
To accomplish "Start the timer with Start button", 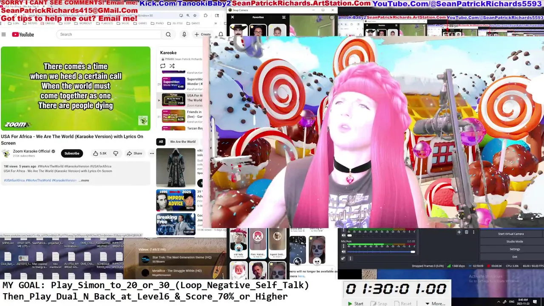I will [355, 303].
